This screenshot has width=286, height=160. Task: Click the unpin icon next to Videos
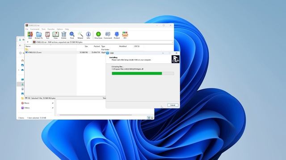pyautogui.click(x=53, y=108)
